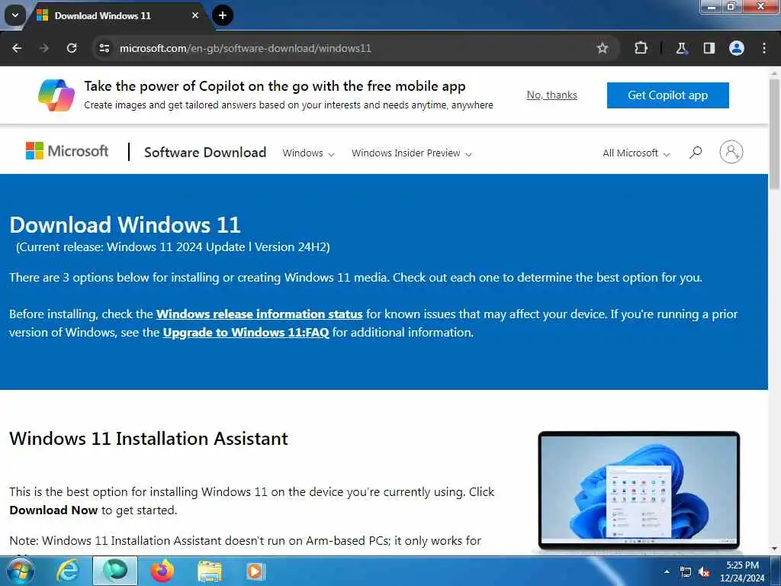Select the Download Windows 11 tab
This screenshot has height=586, width=781.
pyautogui.click(x=117, y=15)
